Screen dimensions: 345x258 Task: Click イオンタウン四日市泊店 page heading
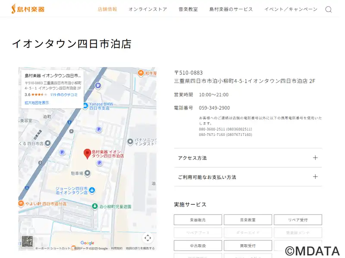tap(72, 44)
